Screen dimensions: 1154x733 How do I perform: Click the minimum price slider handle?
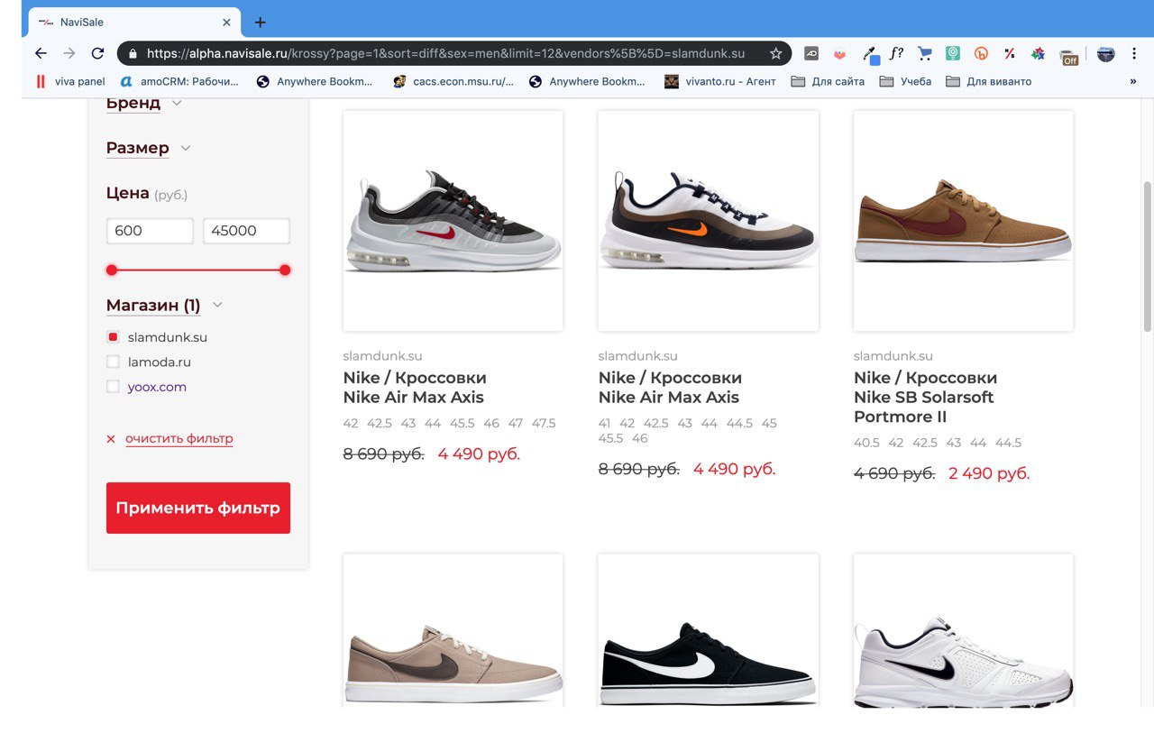[112, 270]
